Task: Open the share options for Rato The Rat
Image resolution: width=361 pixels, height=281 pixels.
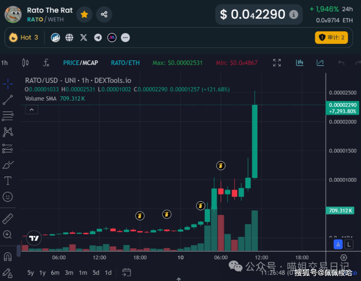Action: pyautogui.click(x=104, y=14)
